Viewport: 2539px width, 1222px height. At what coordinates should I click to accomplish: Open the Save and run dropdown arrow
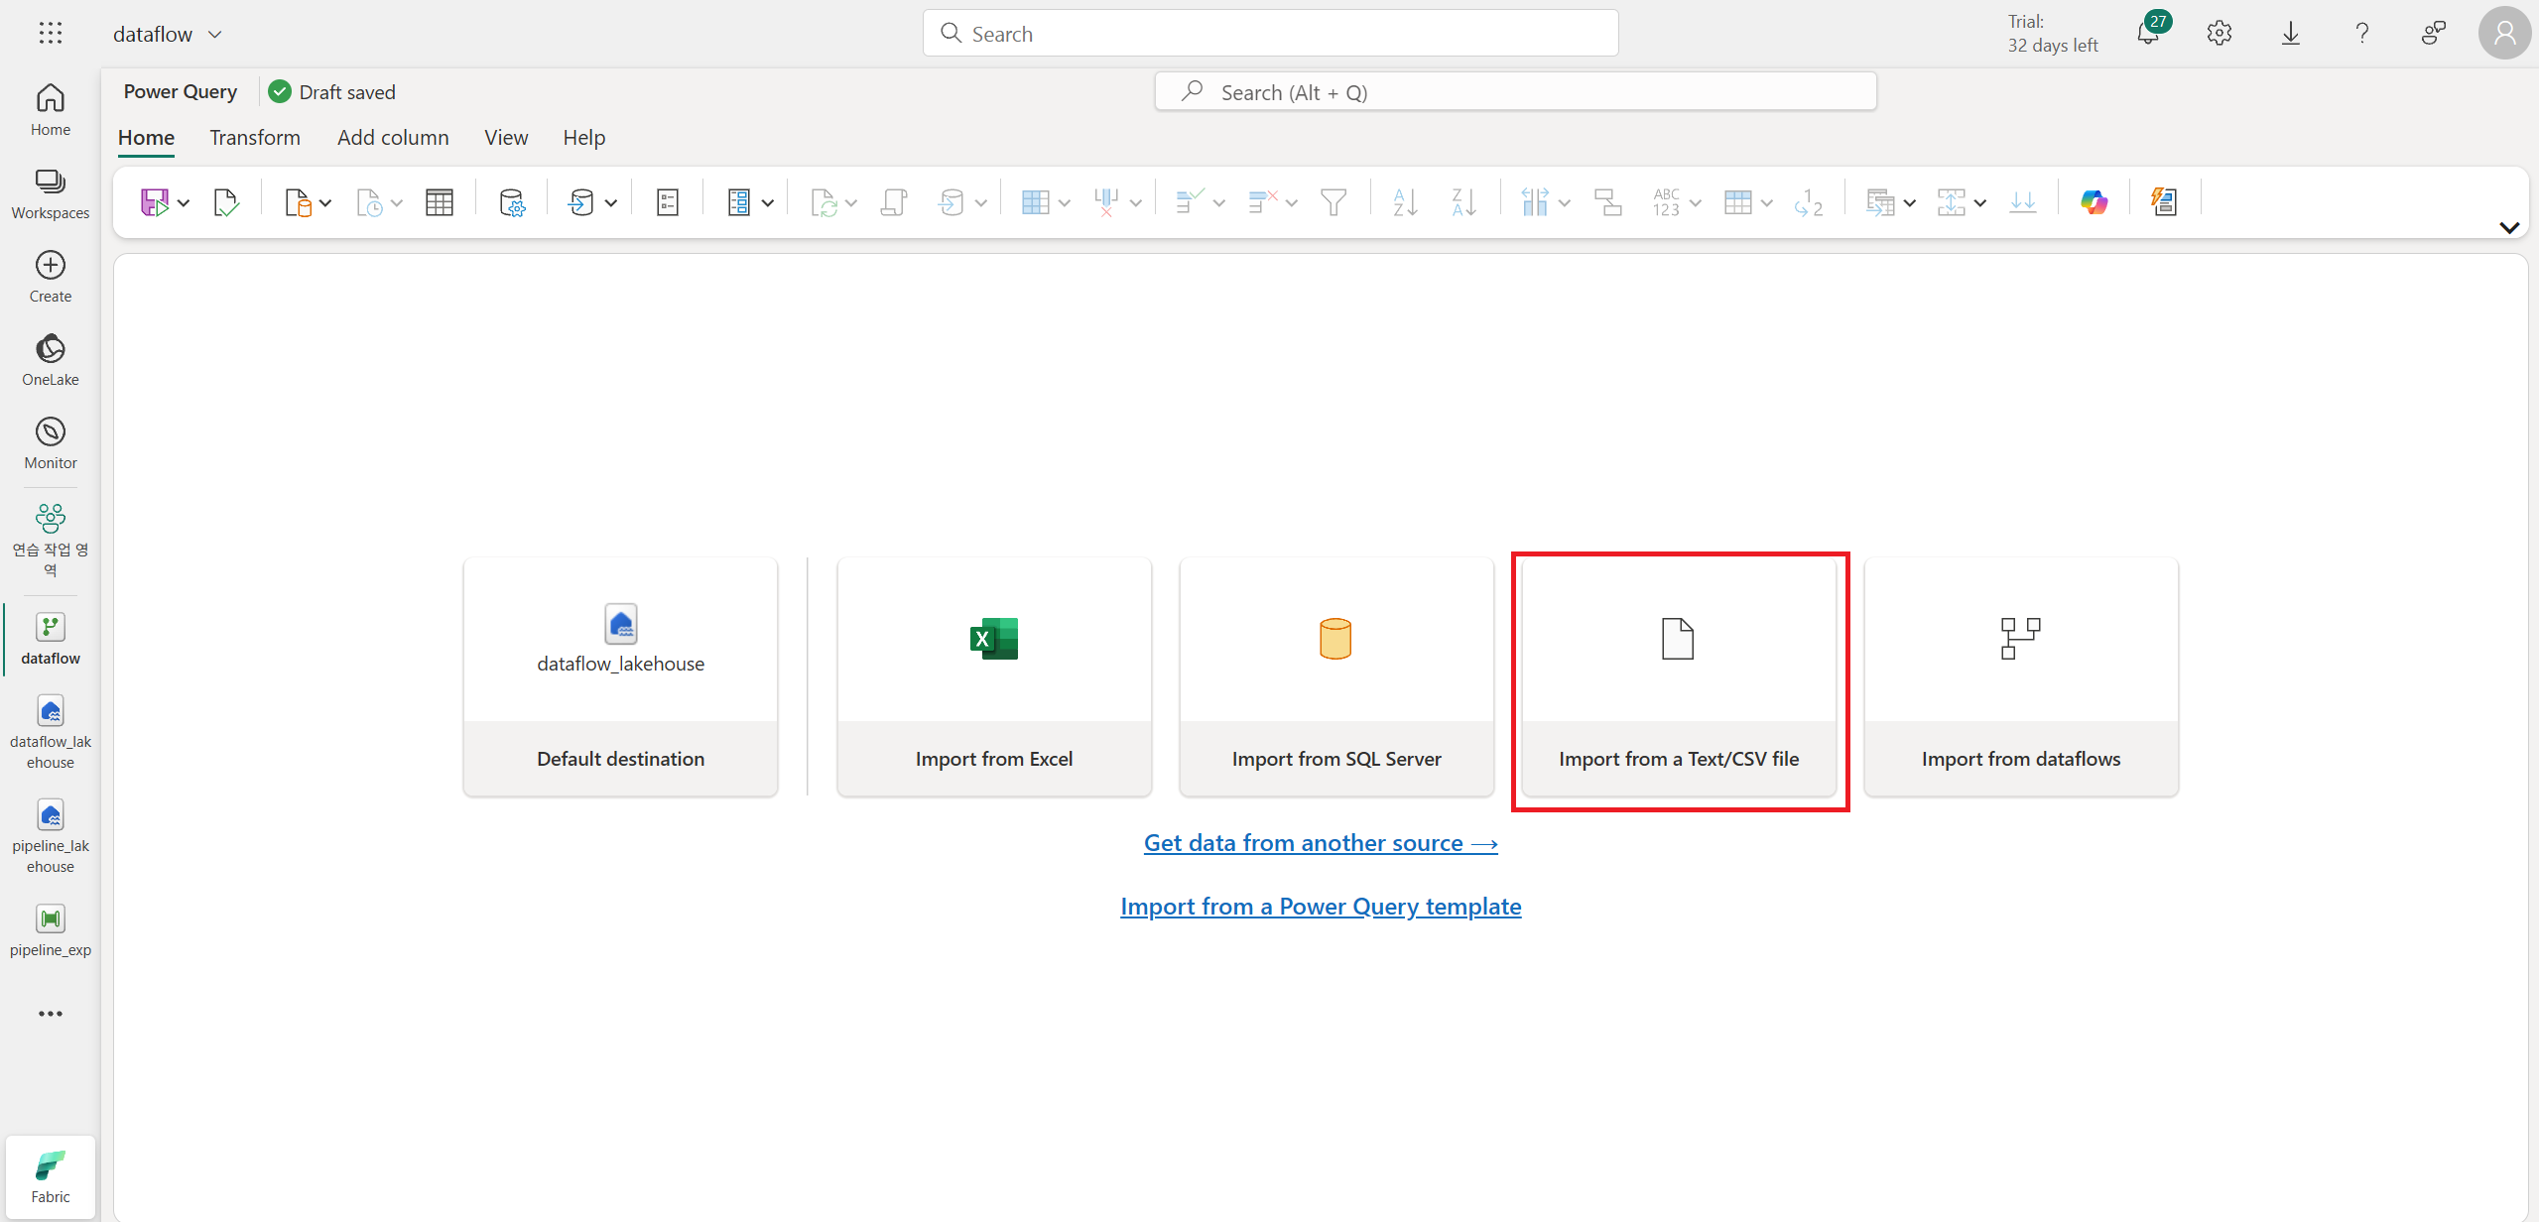(x=184, y=203)
